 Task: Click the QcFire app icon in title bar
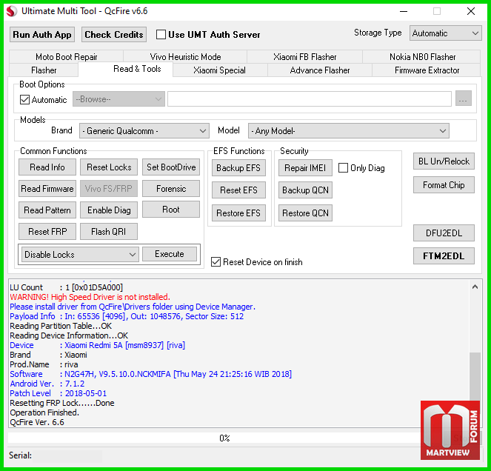pyautogui.click(x=12, y=11)
